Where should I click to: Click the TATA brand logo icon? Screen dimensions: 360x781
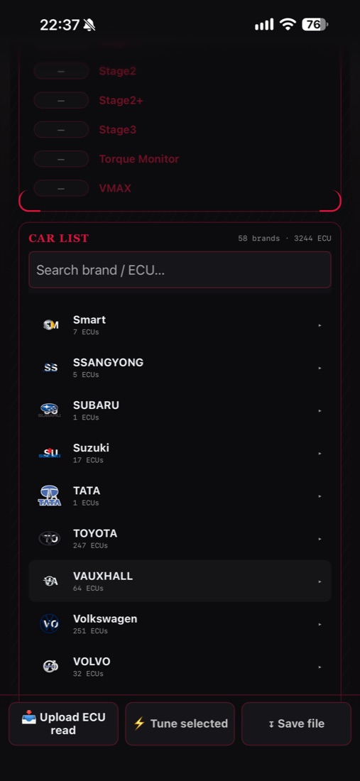point(50,496)
